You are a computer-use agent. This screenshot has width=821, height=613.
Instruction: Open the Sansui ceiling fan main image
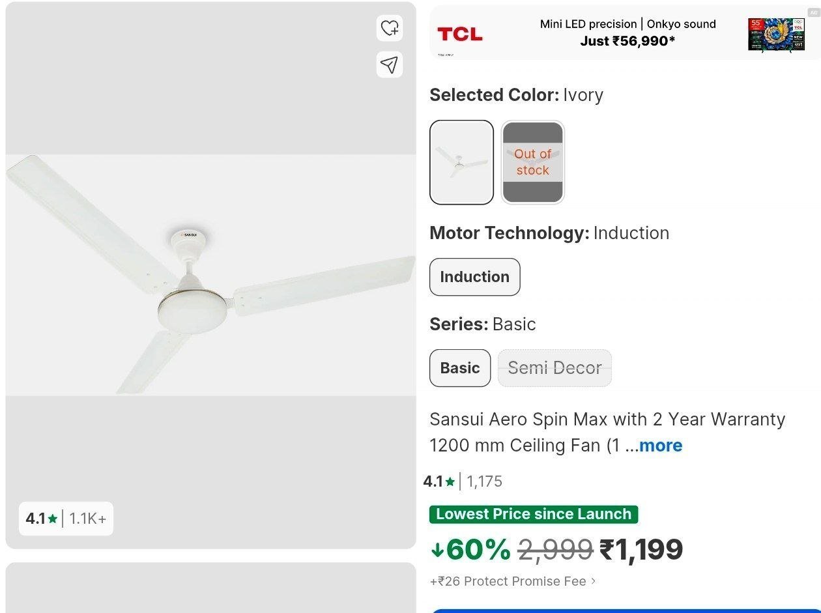pyautogui.click(x=210, y=275)
